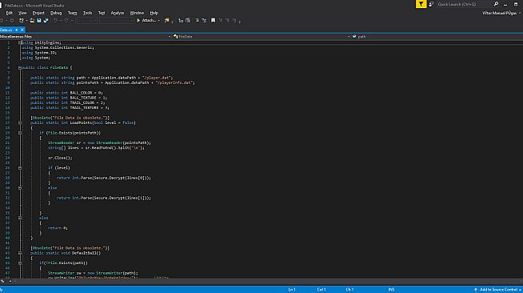
Task: Collapse the FileData class outline
Action: point(20,68)
